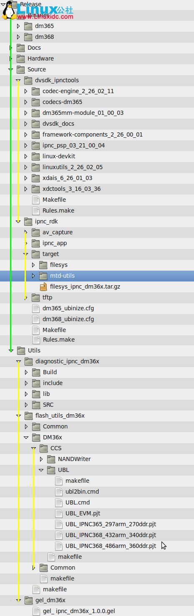Viewport: 194px width, 616px height.
Task: Click the ubl2bin.cmd file icon
Action: pyautogui.click(x=59, y=492)
